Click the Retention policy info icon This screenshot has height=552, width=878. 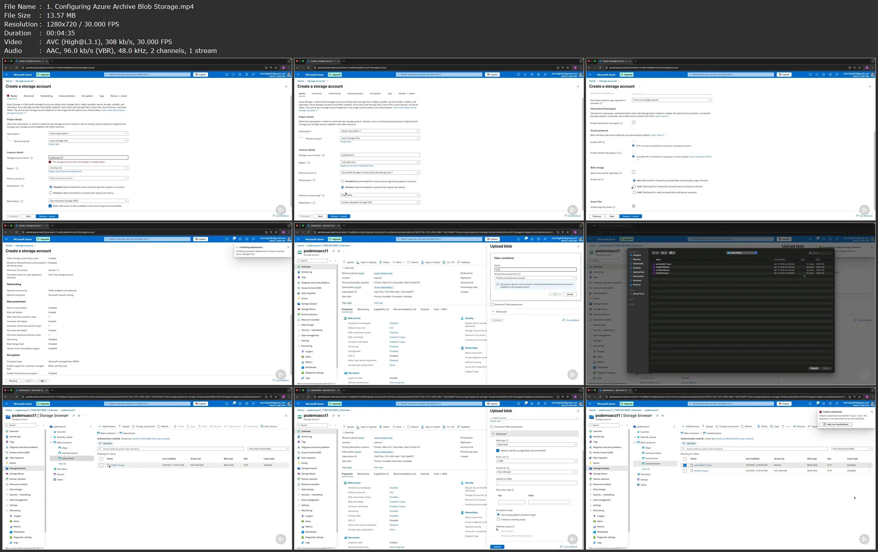(x=513, y=527)
